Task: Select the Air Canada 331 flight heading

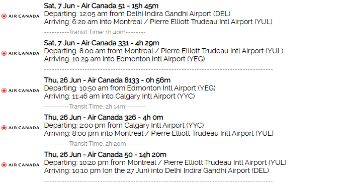Action: 102,43
